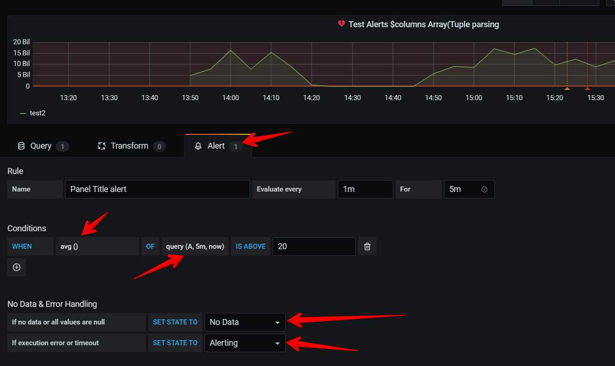This screenshot has height=366, width=615.
Task: Click the Transform tab's arrows icon
Action: (x=102, y=146)
